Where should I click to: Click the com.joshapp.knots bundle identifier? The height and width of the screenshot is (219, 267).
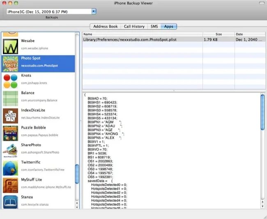(34, 83)
